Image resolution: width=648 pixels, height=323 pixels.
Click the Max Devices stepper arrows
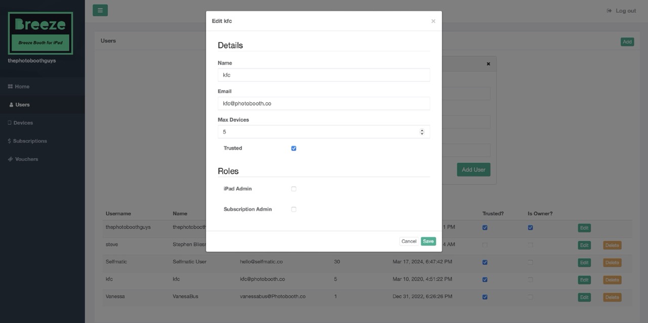(x=422, y=132)
